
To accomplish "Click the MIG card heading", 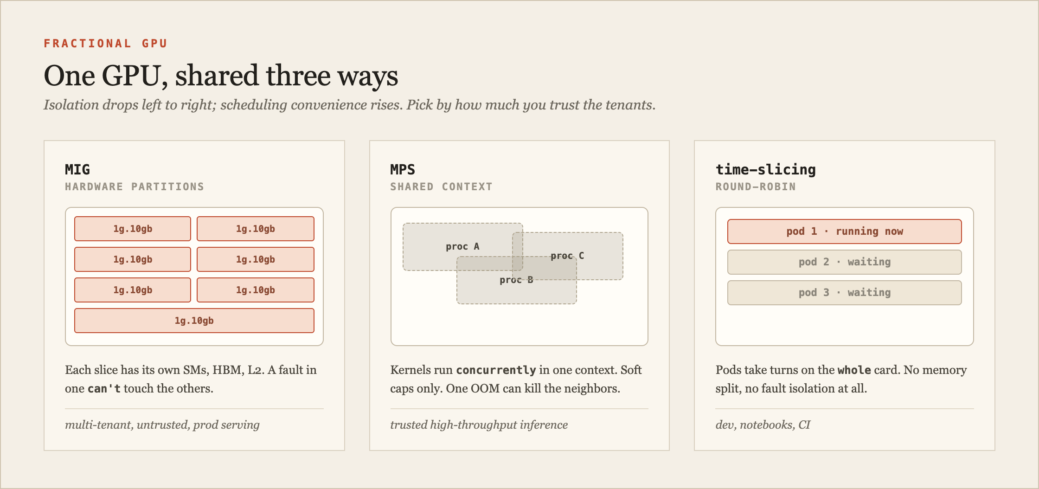I will 77,169.
